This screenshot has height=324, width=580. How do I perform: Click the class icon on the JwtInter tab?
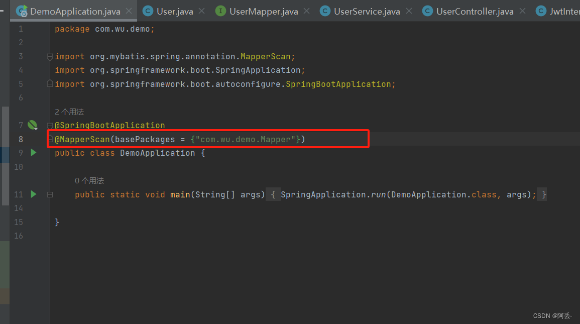[541, 10]
